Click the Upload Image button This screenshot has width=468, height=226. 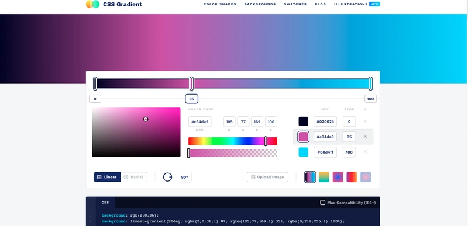click(267, 177)
